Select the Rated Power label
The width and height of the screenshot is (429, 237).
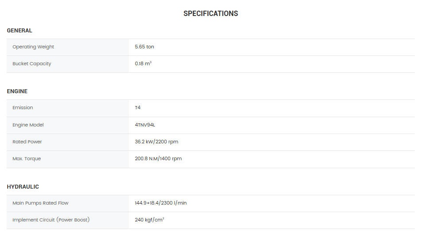pos(27,142)
